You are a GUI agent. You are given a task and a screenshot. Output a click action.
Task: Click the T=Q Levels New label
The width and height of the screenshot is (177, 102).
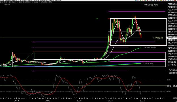click(x=150, y=5)
